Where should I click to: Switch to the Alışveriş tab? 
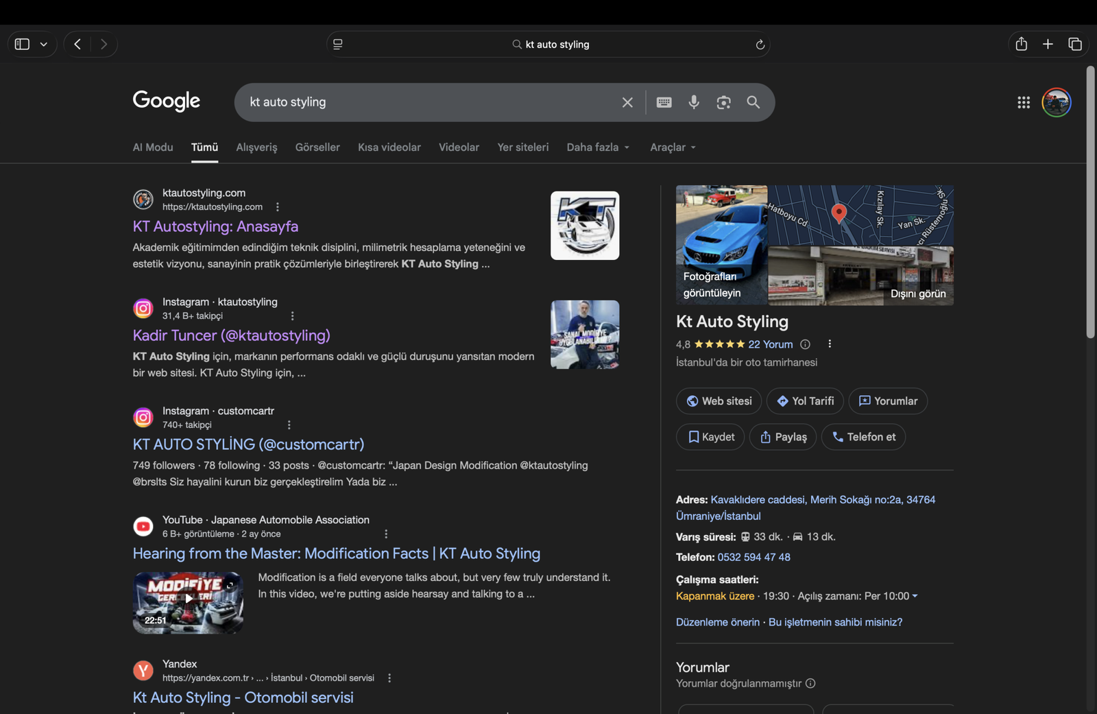coord(256,147)
